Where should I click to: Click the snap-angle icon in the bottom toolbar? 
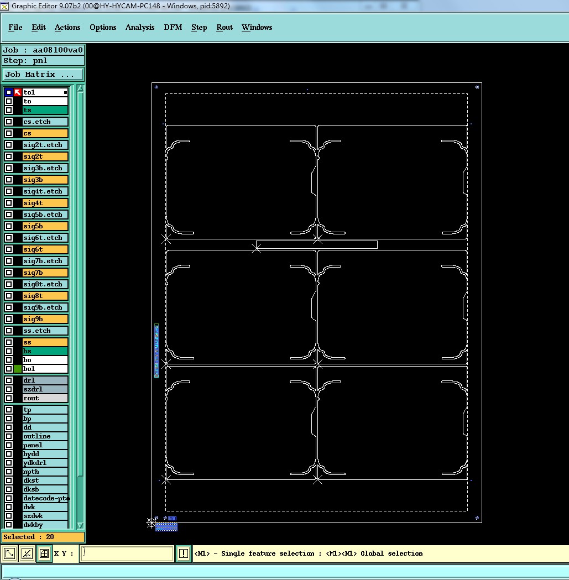click(27, 553)
